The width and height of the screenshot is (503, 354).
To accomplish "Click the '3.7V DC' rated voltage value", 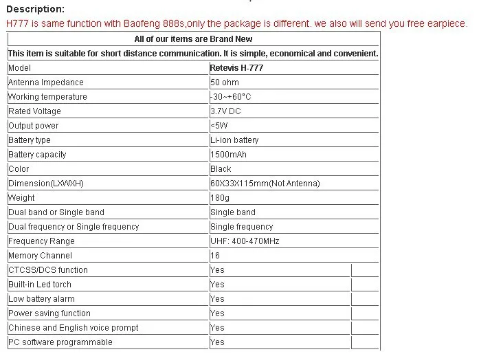I will [x=225, y=111].
